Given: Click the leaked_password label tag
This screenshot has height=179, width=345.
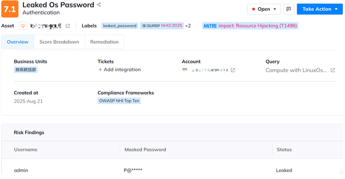Looking at the screenshot, I should [119, 26].
